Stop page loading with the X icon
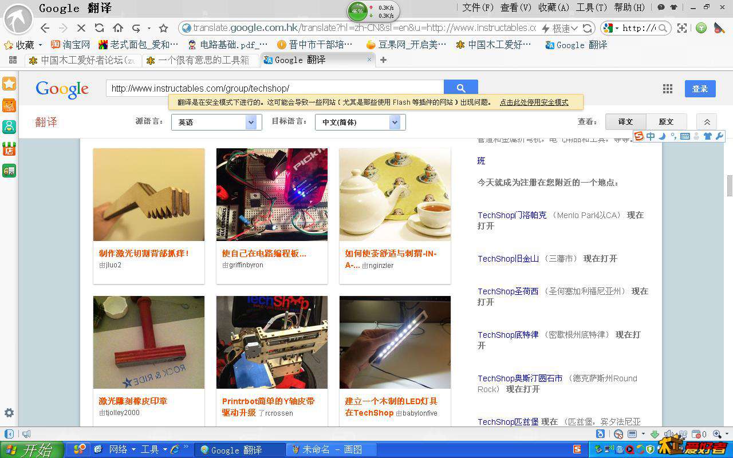This screenshot has width=733, height=458. [81, 28]
